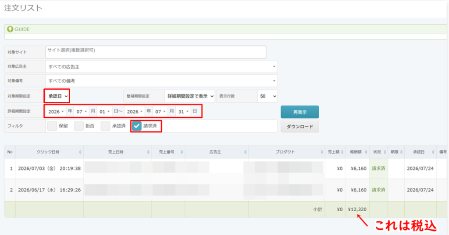Sort by 売上番号 column header

pyautogui.click(x=168, y=152)
